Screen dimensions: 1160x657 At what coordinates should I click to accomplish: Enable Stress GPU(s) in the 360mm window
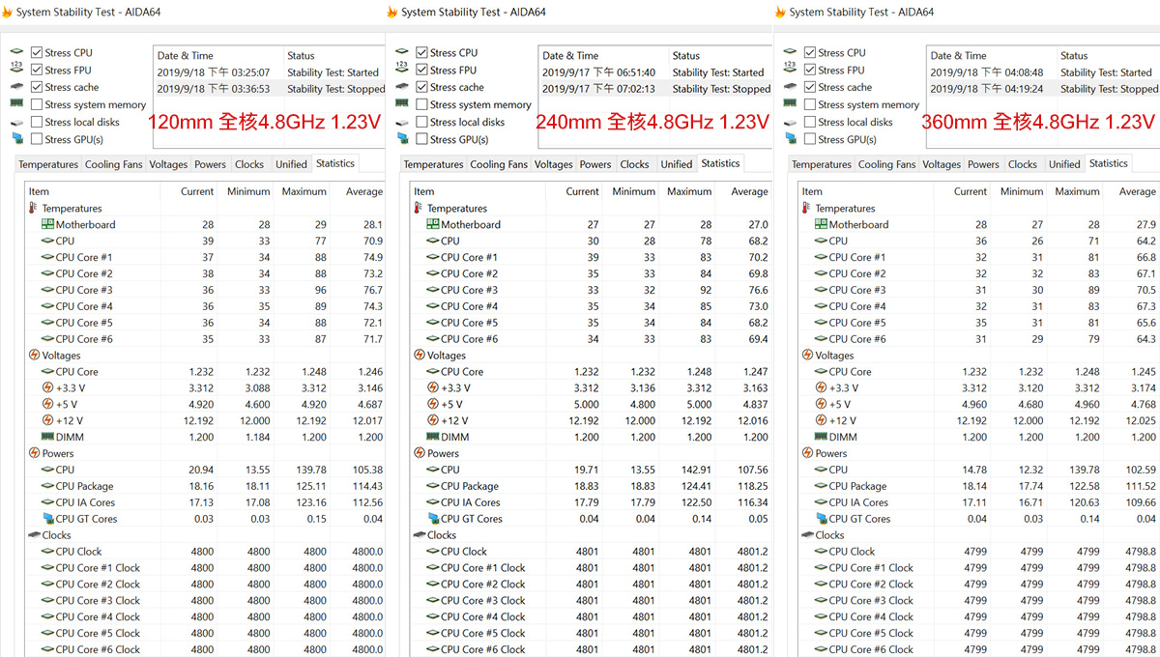pos(810,139)
